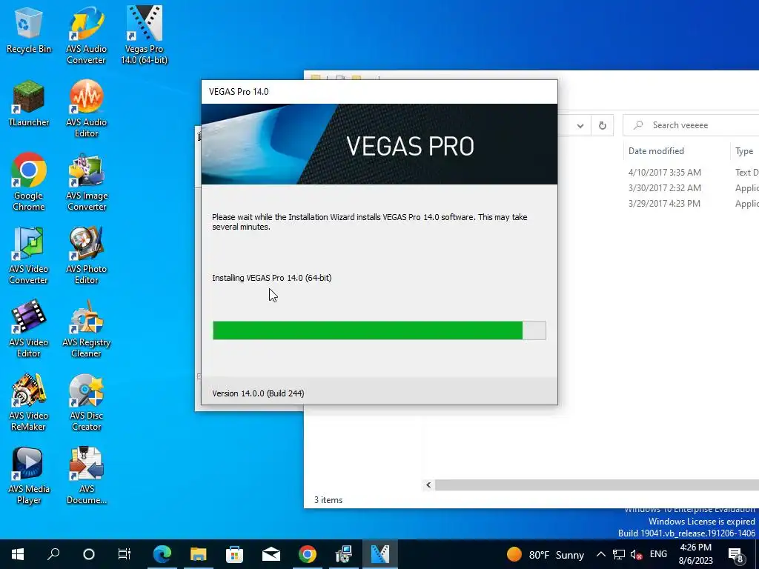Launch AVS Audio Converter shortcut
The image size is (759, 569).
[x=86, y=35]
